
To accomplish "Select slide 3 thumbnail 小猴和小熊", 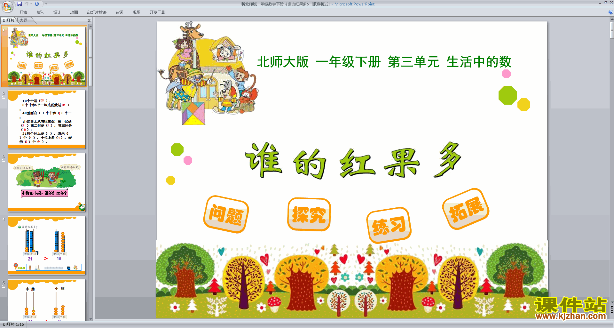I will (x=47, y=182).
